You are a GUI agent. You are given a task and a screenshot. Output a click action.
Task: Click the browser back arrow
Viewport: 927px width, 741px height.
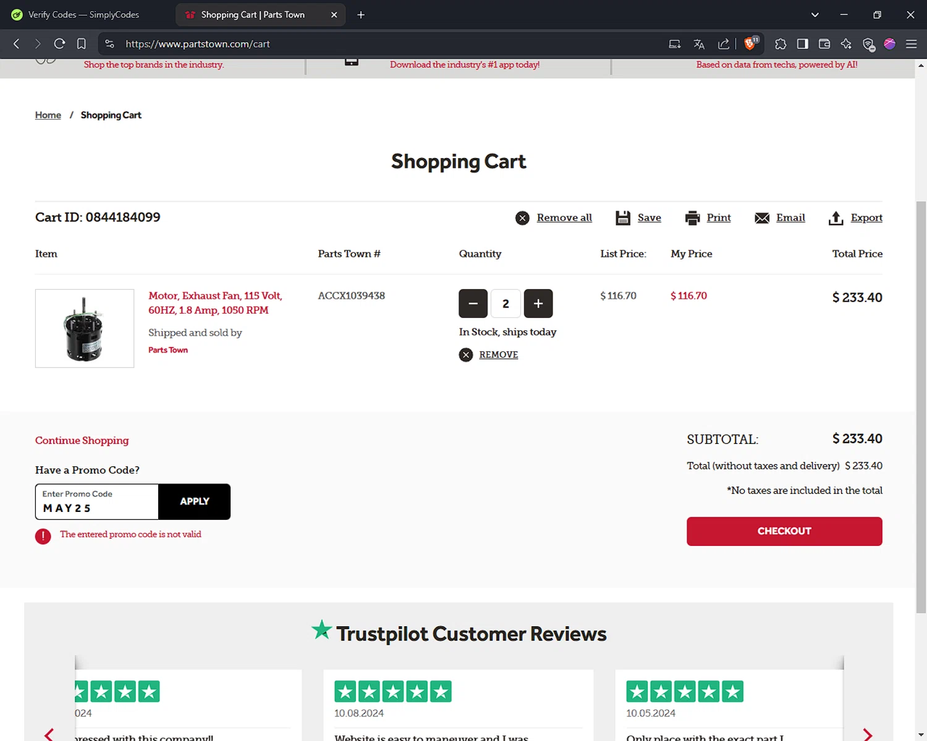point(17,44)
